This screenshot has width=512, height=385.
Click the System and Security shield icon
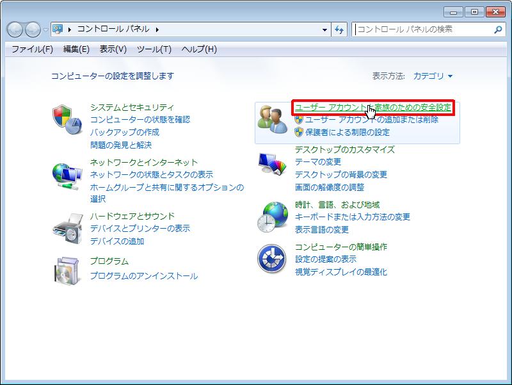pos(67,119)
